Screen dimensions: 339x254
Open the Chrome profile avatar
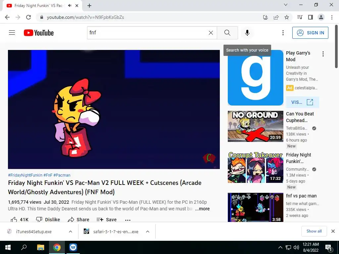click(x=321, y=17)
